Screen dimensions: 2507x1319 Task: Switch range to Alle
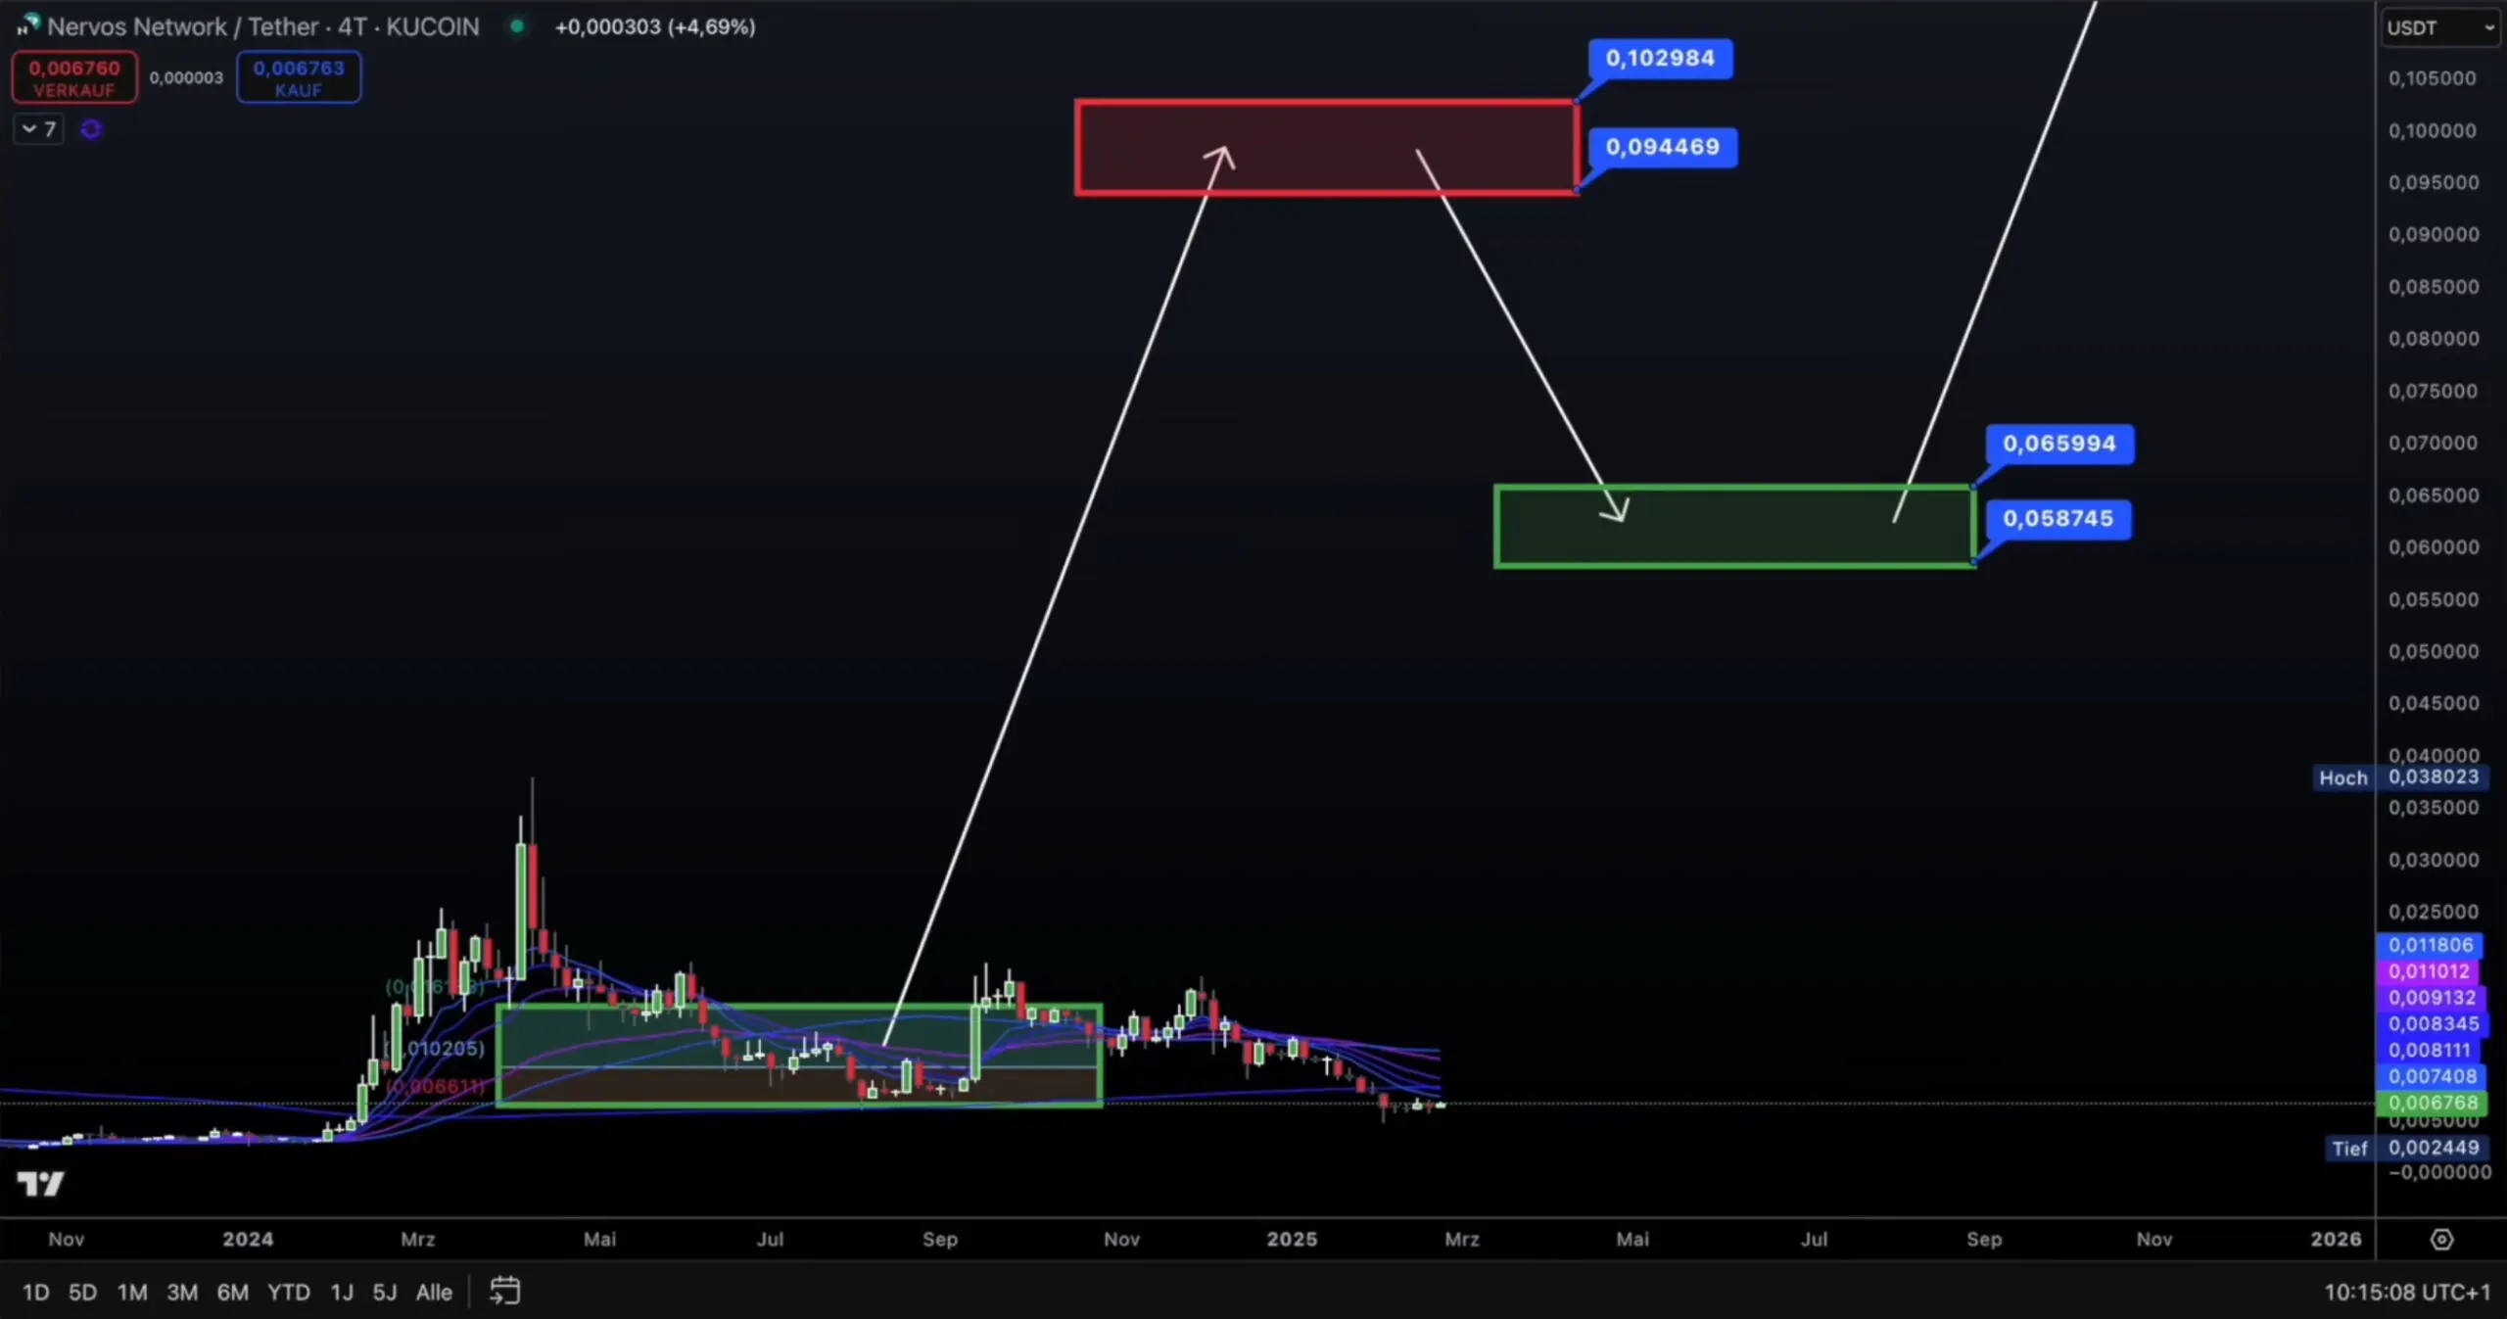(433, 1292)
